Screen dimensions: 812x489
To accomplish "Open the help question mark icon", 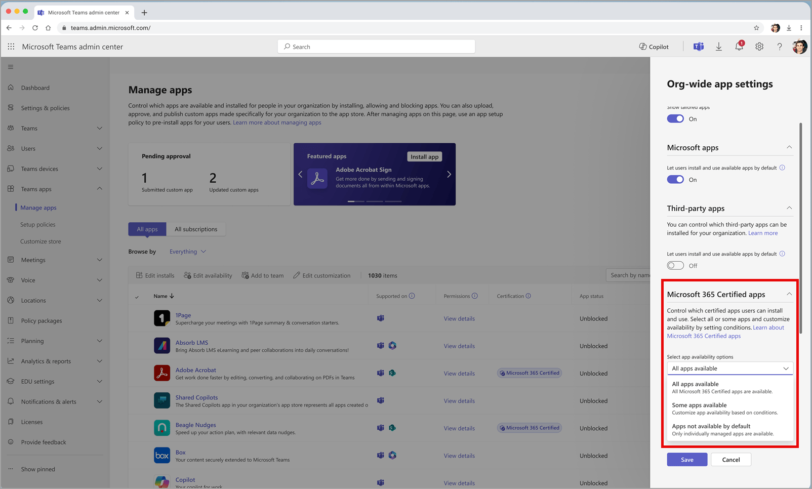I will [780, 47].
